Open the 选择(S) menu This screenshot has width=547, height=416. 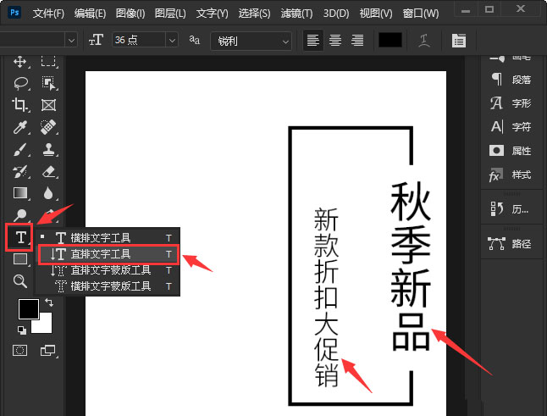(254, 14)
